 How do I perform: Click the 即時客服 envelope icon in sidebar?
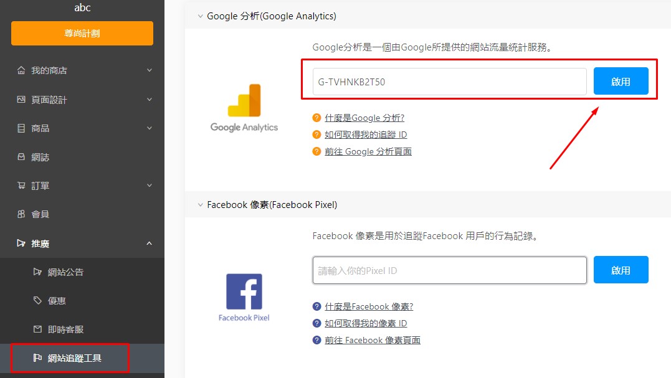(x=37, y=329)
